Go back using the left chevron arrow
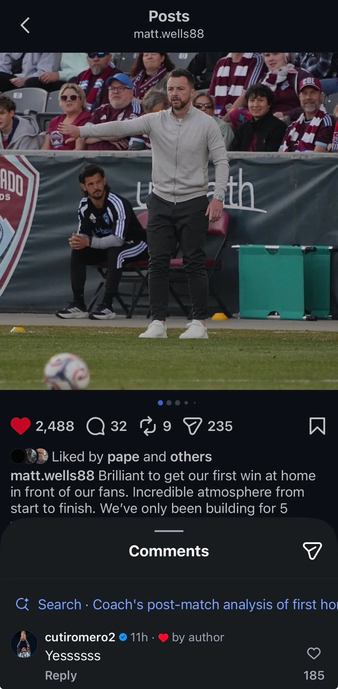The image size is (338, 689). click(25, 25)
